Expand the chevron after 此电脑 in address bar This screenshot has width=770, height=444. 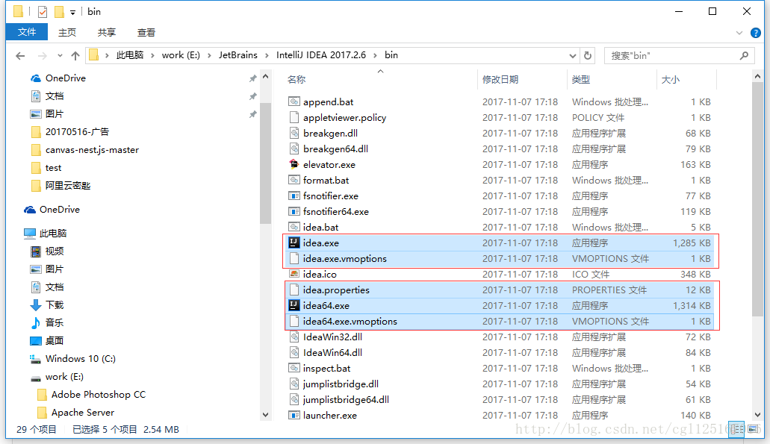tap(152, 55)
